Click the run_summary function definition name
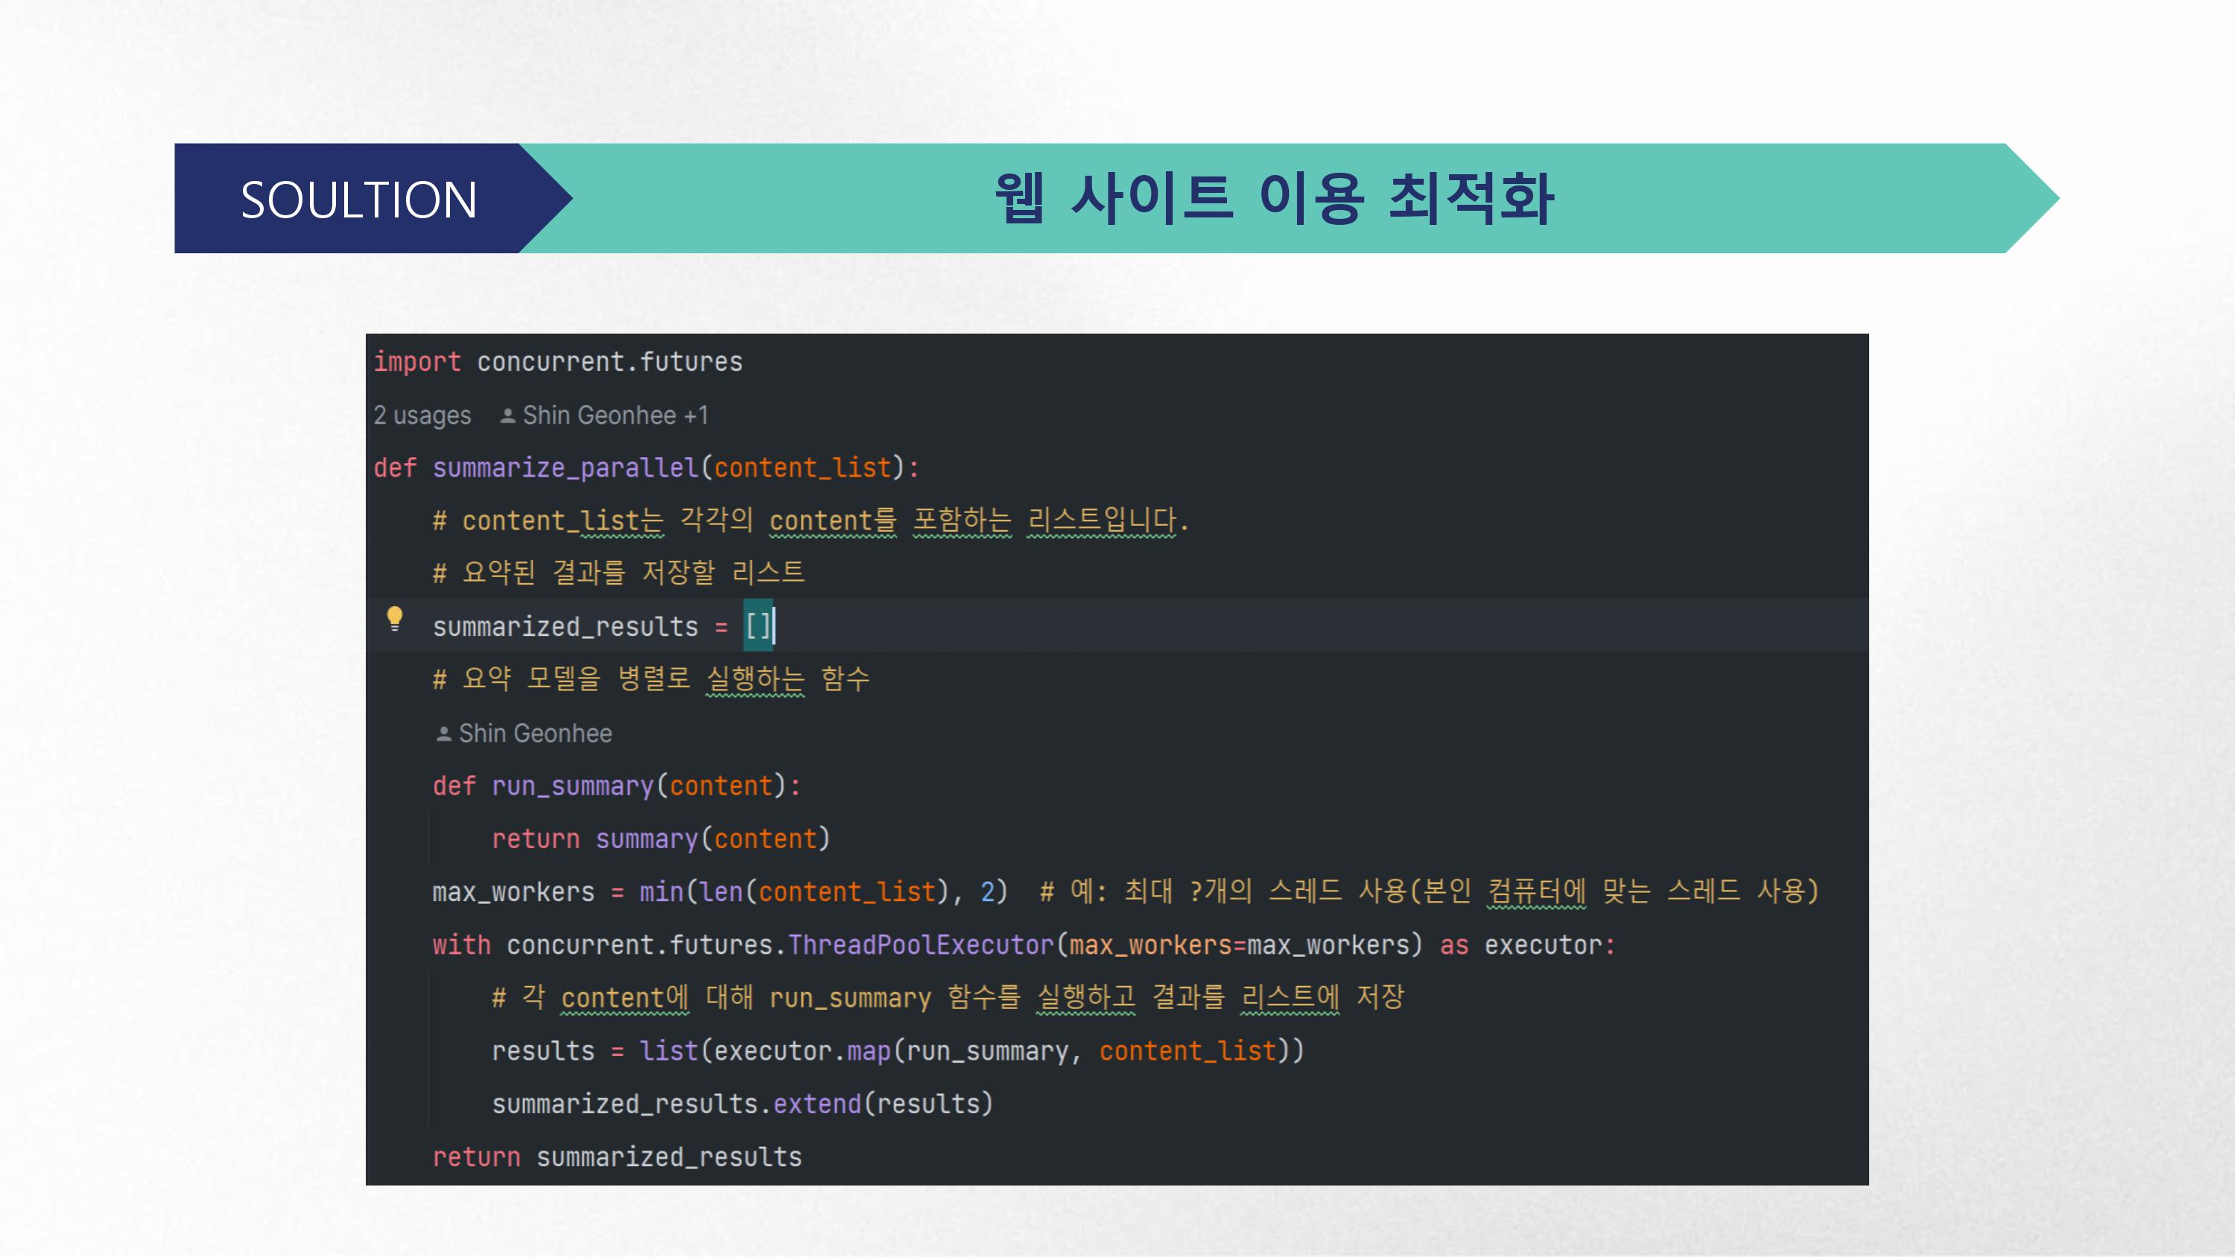This screenshot has width=2235, height=1257. tap(571, 786)
